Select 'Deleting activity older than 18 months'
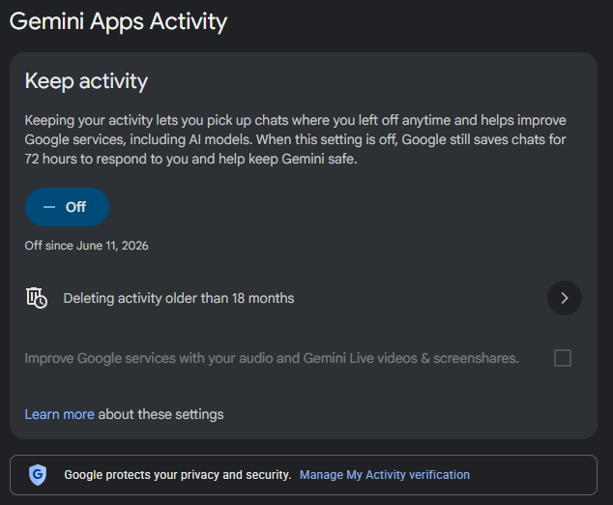 click(179, 298)
